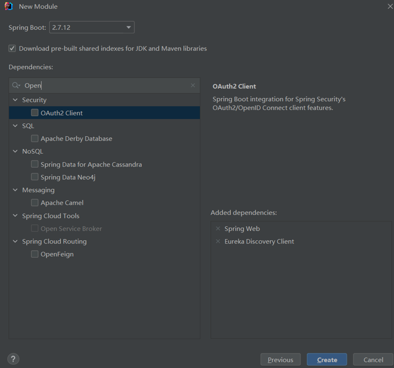394x368 pixels.
Task: Select the Apache Camel item
Action: (x=62, y=203)
